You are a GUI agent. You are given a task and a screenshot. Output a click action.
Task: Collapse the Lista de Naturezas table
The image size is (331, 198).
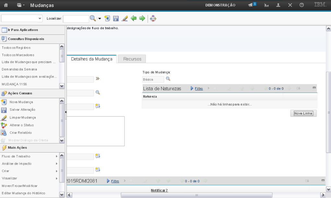point(314,88)
